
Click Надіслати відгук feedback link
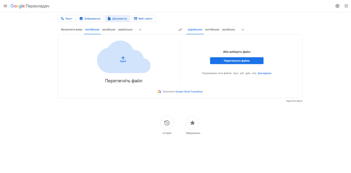(x=294, y=101)
